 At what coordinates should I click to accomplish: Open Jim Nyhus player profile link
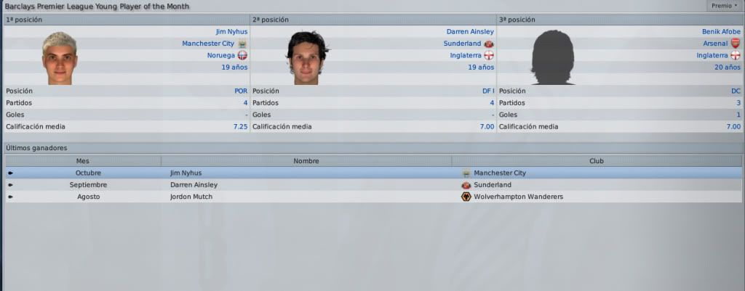coord(231,32)
